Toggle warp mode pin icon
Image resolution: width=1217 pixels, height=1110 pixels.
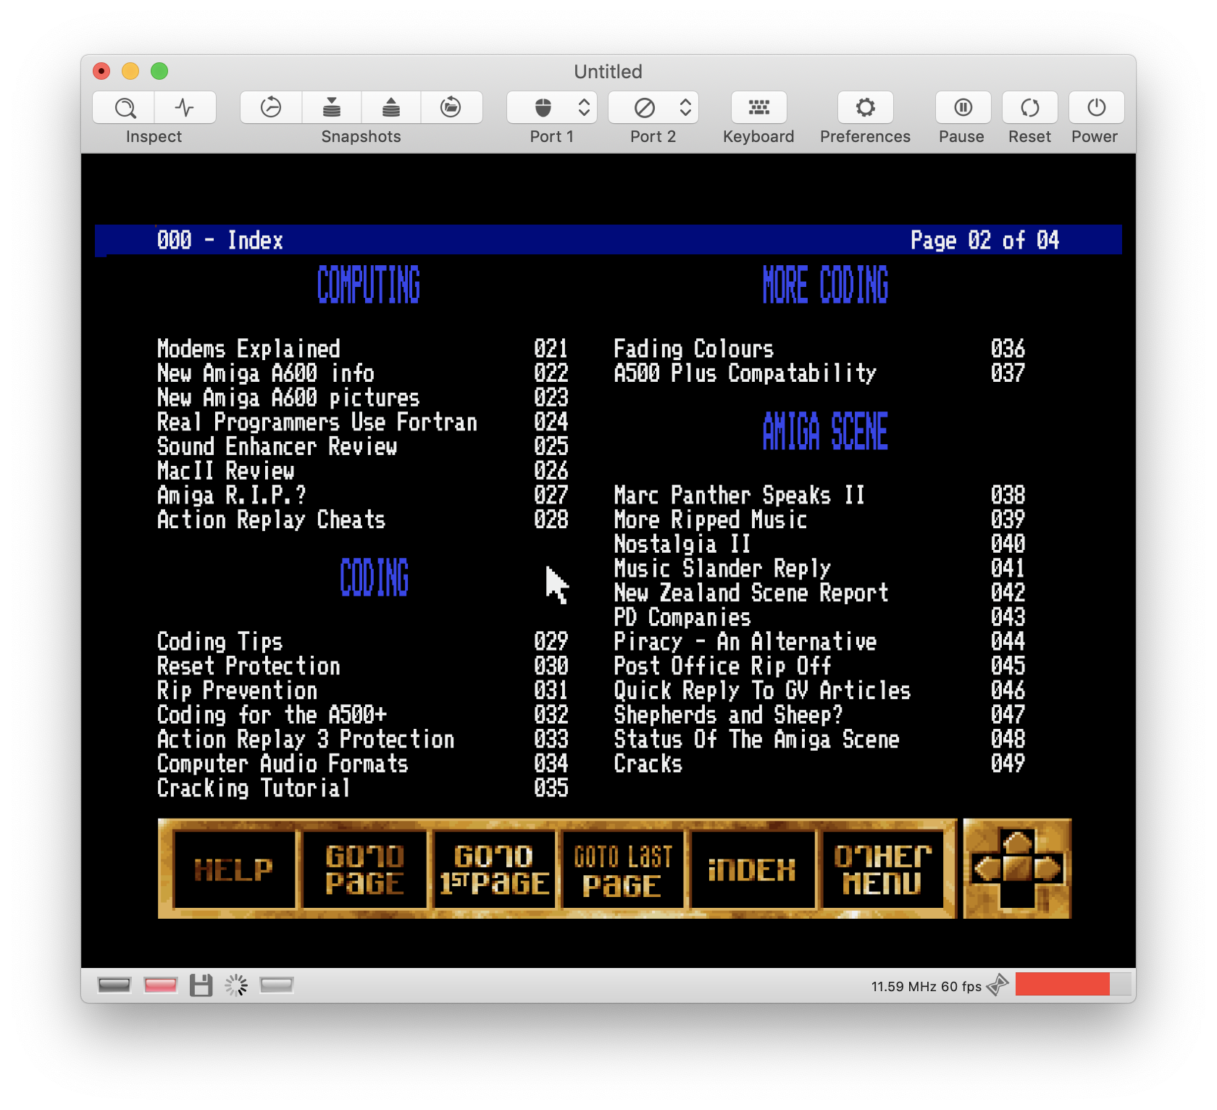[x=998, y=985]
